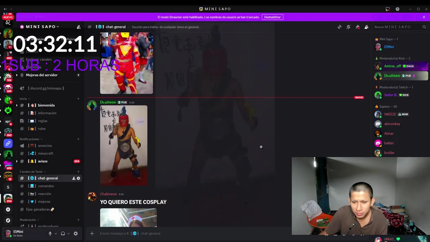Open discord.gg/minisapo voice channel
The width and height of the screenshot is (430, 242).
(x=46, y=88)
